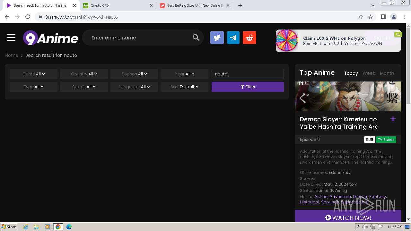Click the taskbar clock showing 11:35 AM
This screenshot has width=411, height=231.
[395, 227]
